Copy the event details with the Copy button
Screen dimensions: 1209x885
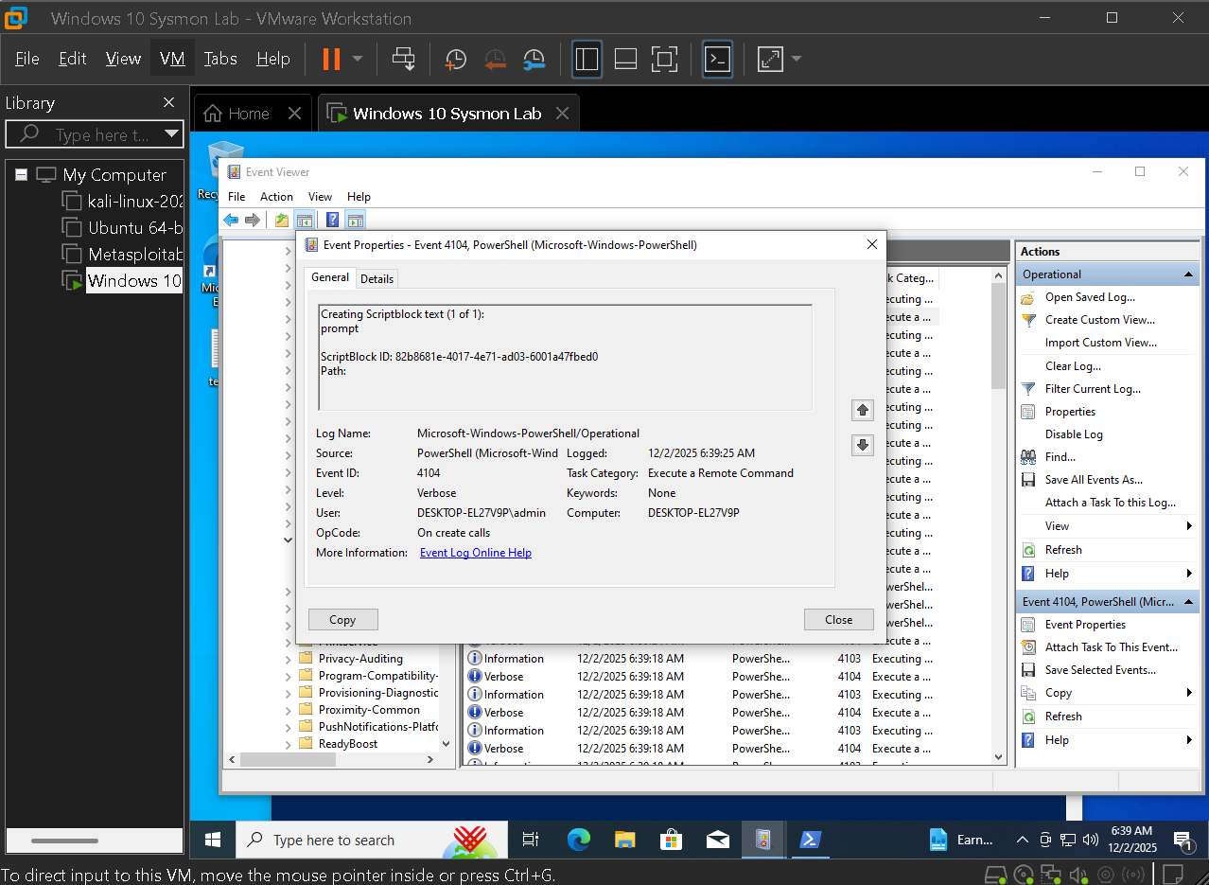tap(342, 619)
